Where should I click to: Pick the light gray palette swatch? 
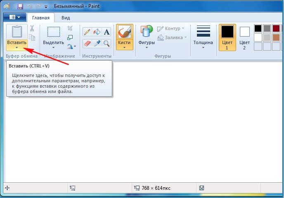pos(267,37)
